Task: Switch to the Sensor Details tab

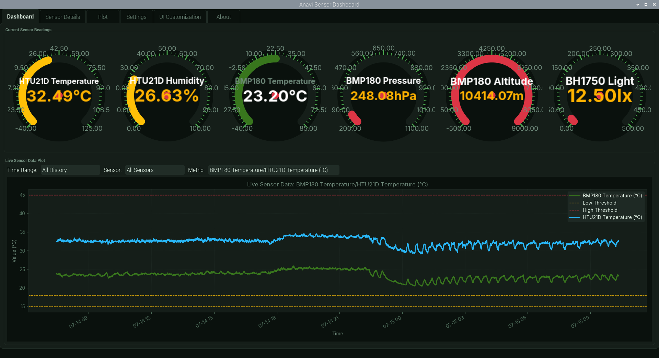Action: 62,17
